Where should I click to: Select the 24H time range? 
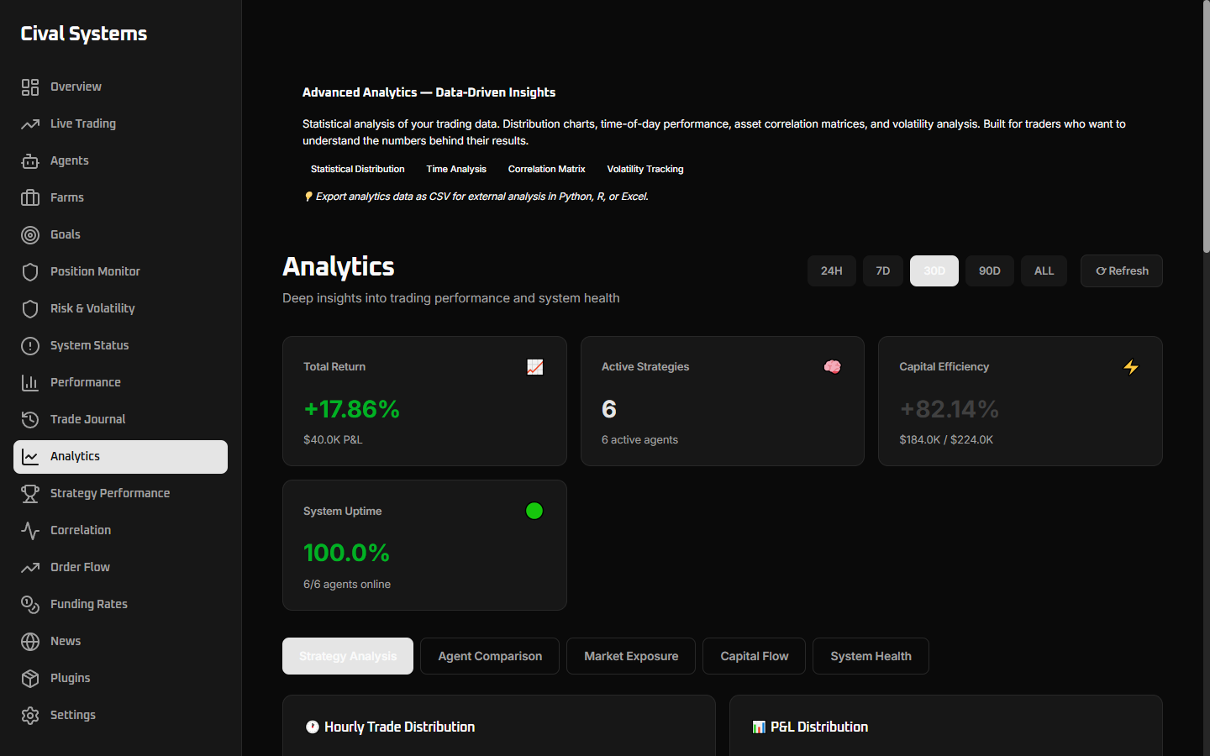832,270
